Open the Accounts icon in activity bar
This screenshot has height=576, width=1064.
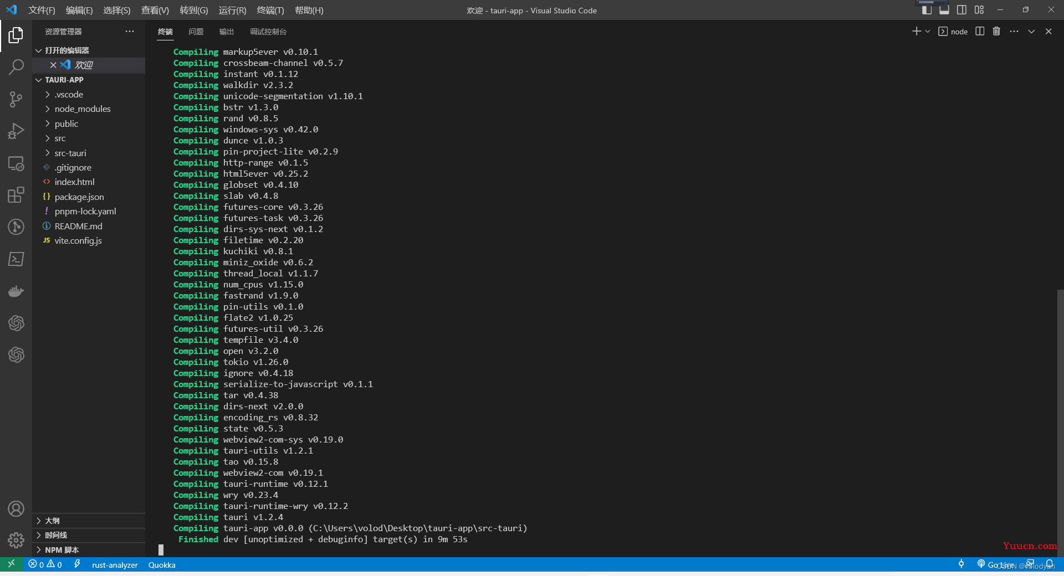[16, 508]
